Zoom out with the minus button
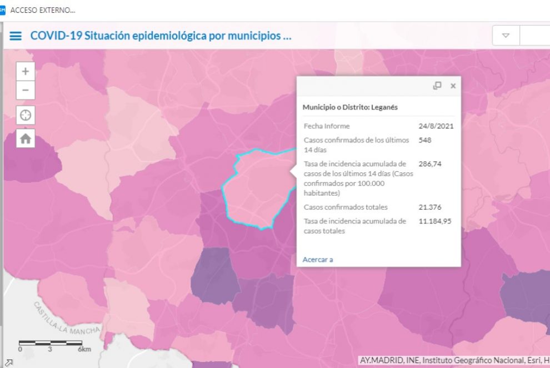Viewport: 550px width, 368px height. tap(26, 90)
